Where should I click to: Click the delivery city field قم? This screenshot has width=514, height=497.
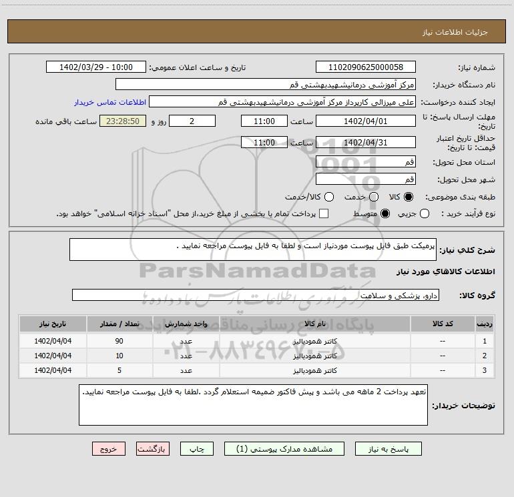[366, 179]
